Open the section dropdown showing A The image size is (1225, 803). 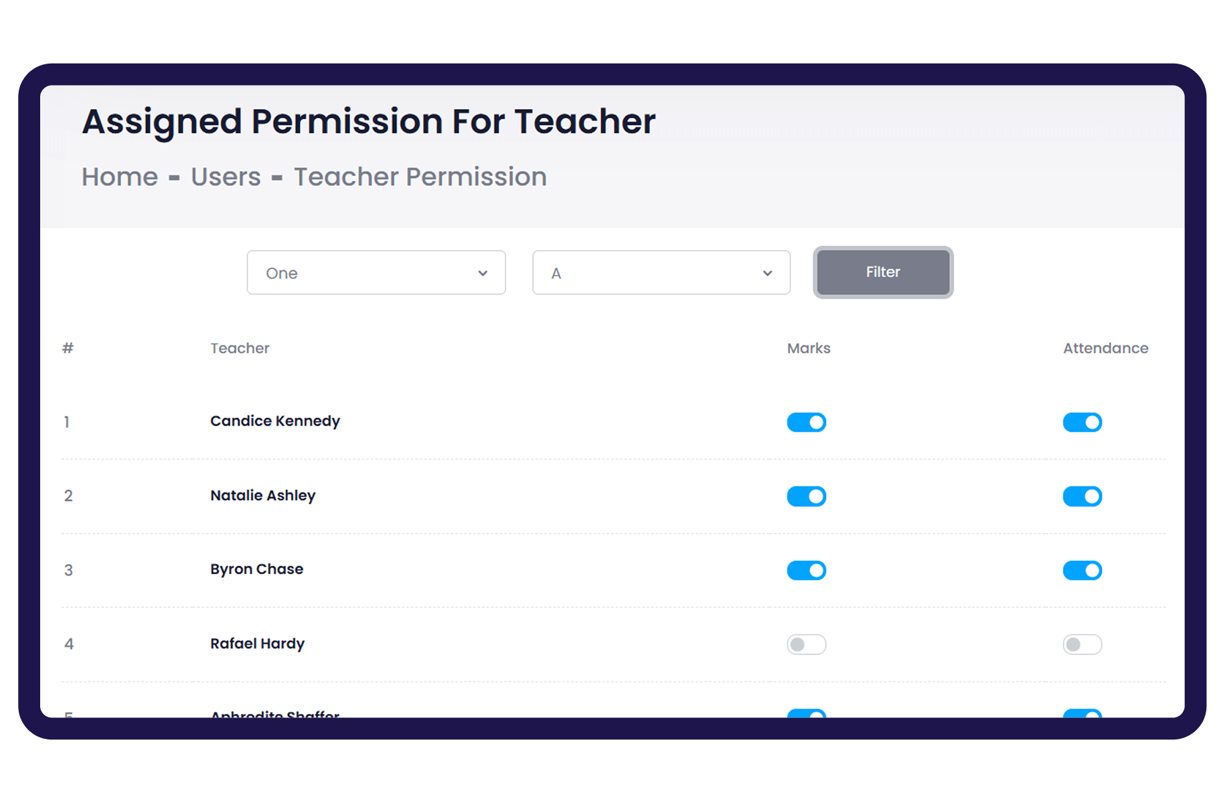coord(661,273)
